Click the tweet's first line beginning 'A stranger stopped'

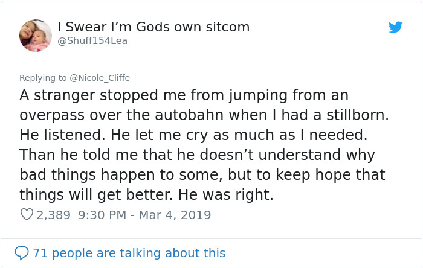pos(184,95)
